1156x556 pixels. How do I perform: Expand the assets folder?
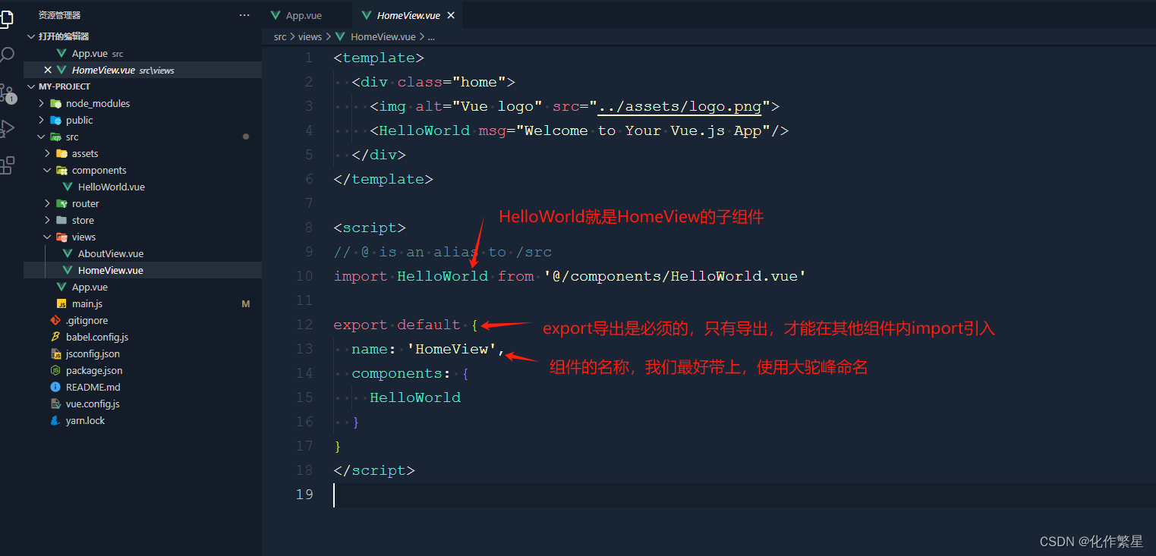[x=48, y=153]
